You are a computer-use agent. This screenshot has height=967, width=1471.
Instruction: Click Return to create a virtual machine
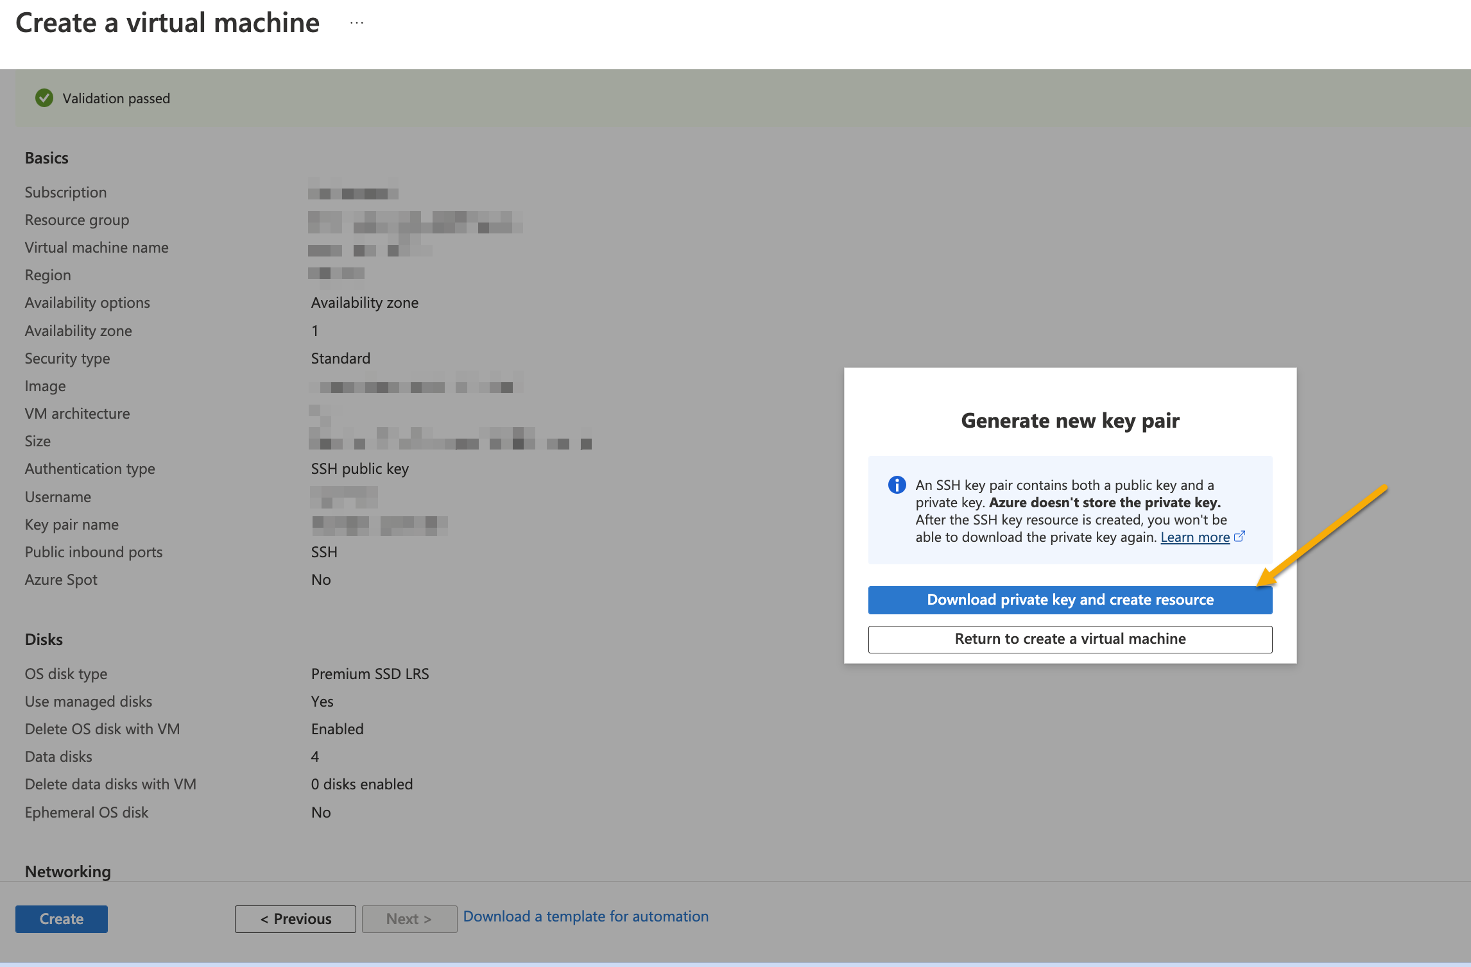coord(1070,639)
